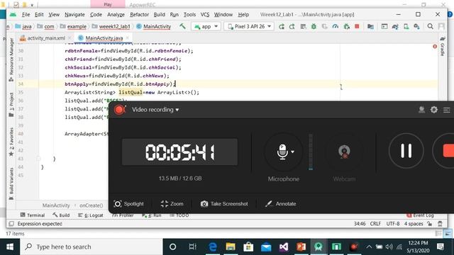454x255 pixels.
Task: Click the 34:46 cursor position status
Action: coord(360,224)
